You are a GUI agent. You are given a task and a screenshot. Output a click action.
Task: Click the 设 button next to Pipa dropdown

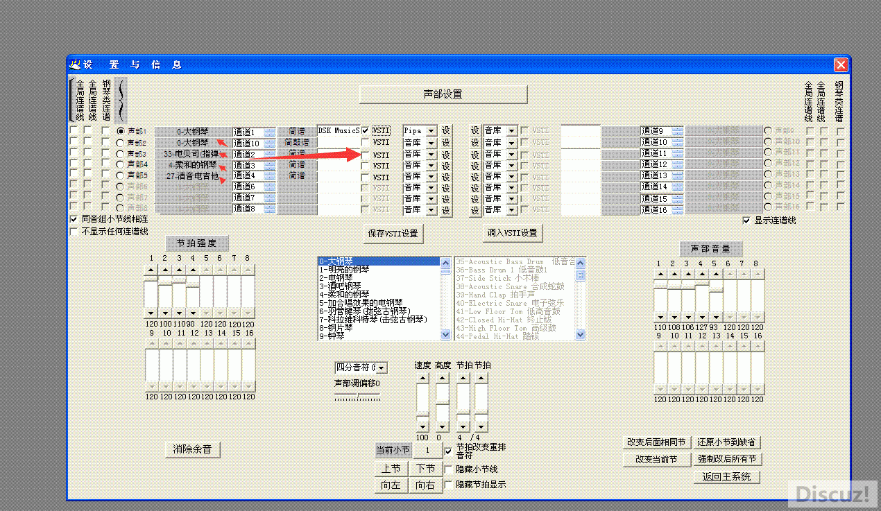[446, 130]
